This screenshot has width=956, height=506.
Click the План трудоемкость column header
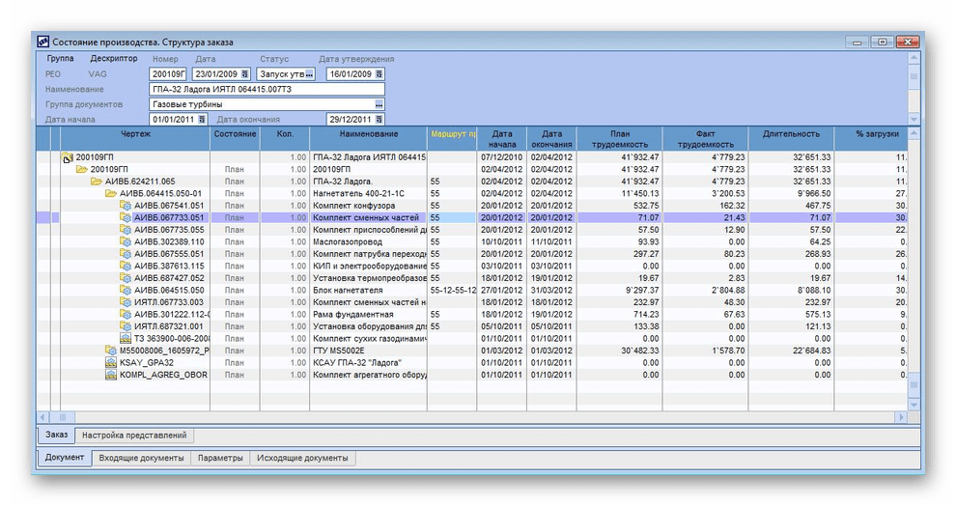tap(619, 139)
